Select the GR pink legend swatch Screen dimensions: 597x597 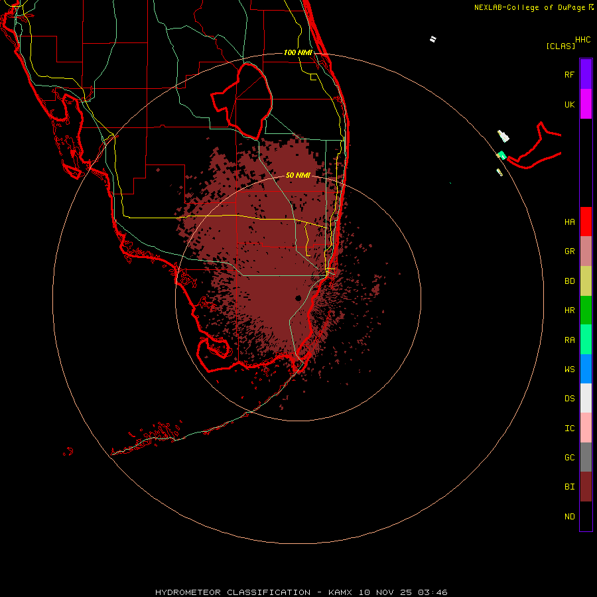[x=586, y=251]
